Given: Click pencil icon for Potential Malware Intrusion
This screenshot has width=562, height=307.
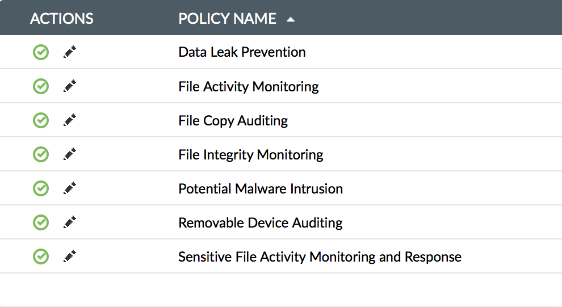Looking at the screenshot, I should pyautogui.click(x=70, y=188).
